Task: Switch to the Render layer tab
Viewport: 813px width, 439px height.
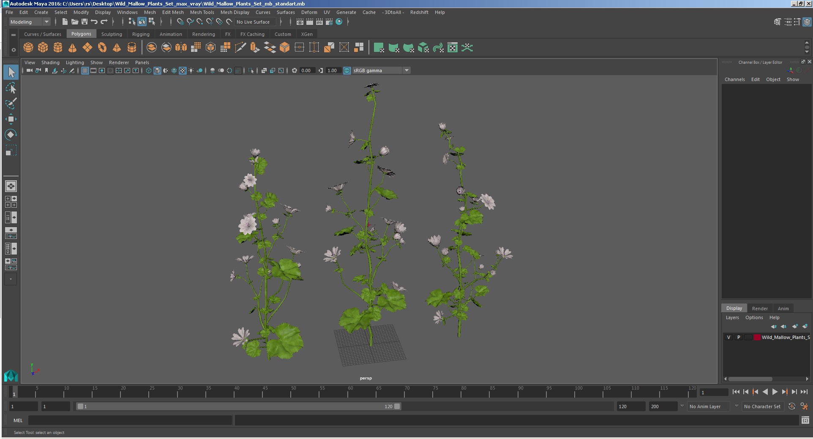Action: [x=760, y=308]
